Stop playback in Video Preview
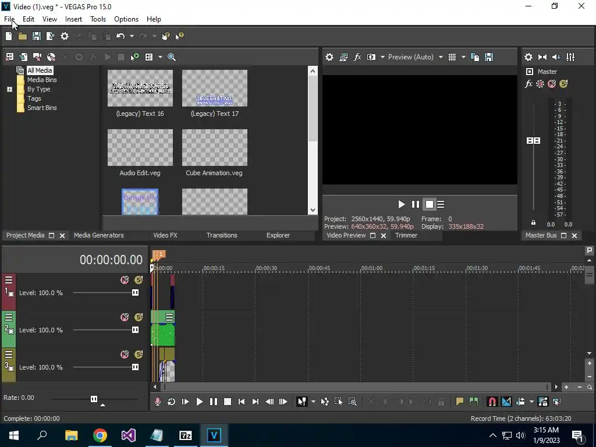 click(430, 204)
